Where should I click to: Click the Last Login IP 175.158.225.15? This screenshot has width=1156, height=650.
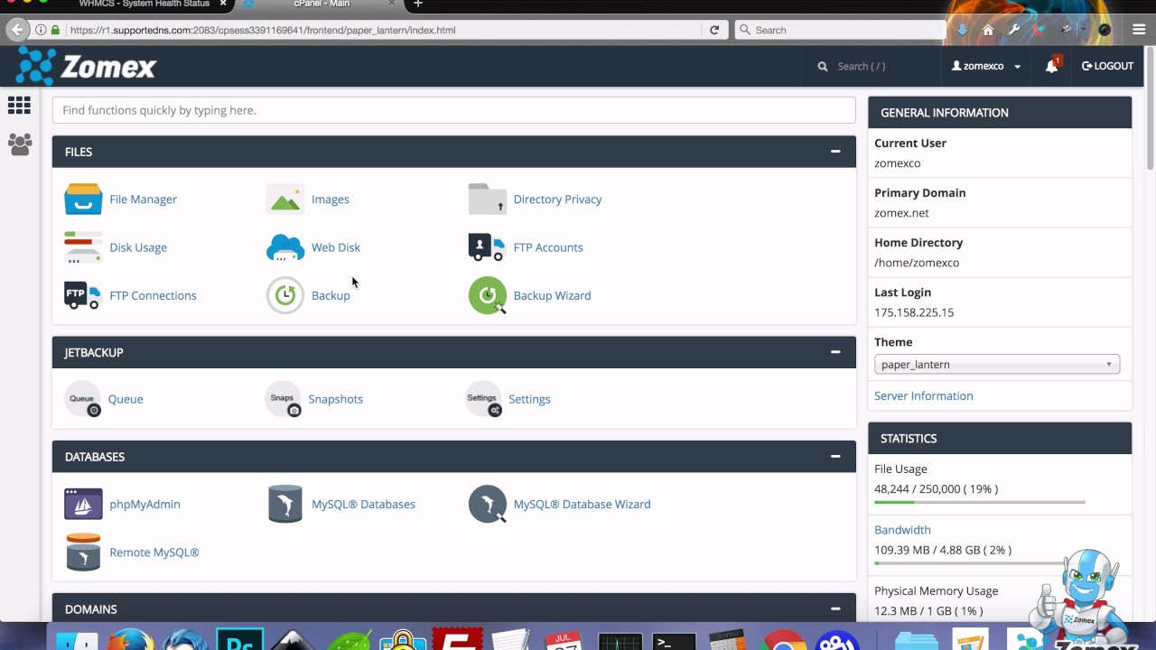coord(914,312)
